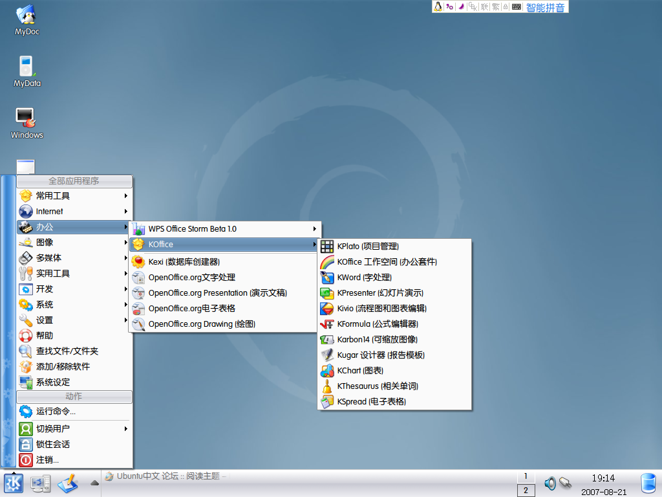Open KPlato project management icon

pos(326,247)
